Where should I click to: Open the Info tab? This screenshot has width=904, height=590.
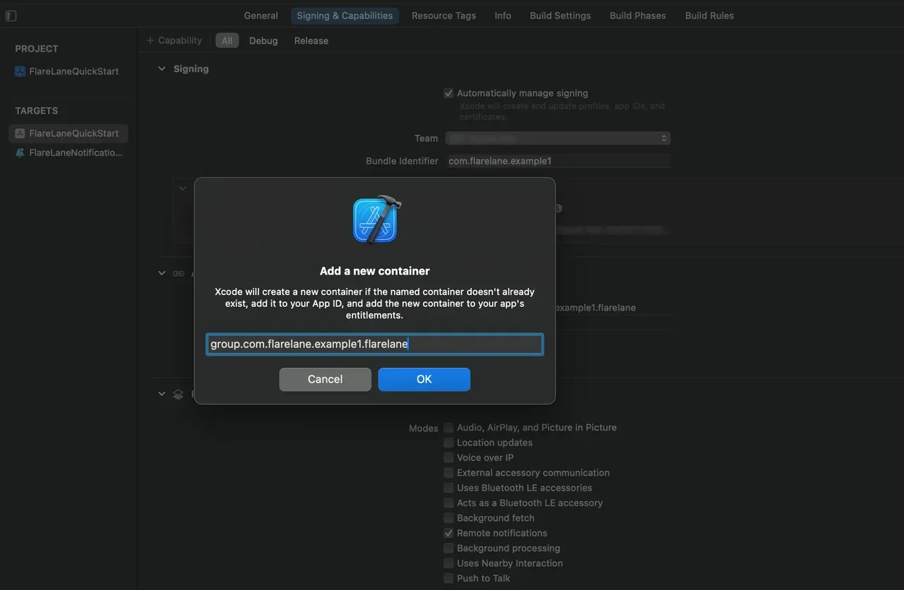click(x=503, y=16)
